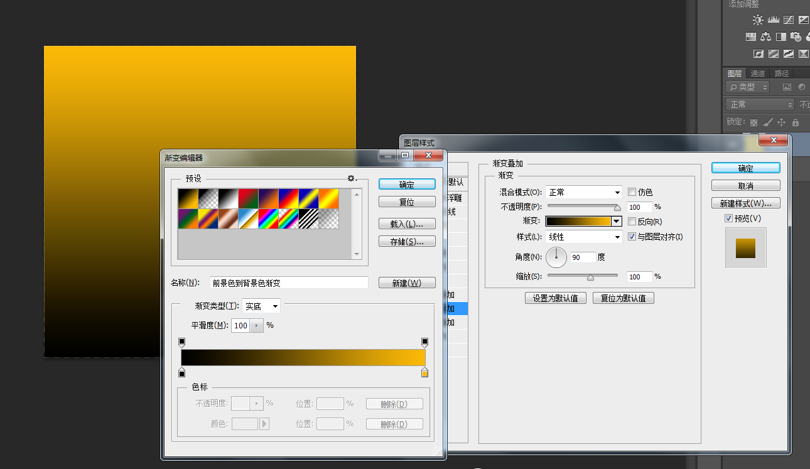Add a Black & White adjustment

[x=781, y=36]
